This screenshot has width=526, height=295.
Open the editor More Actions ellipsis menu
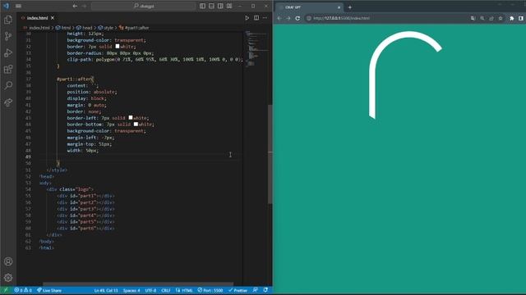tap(265, 18)
